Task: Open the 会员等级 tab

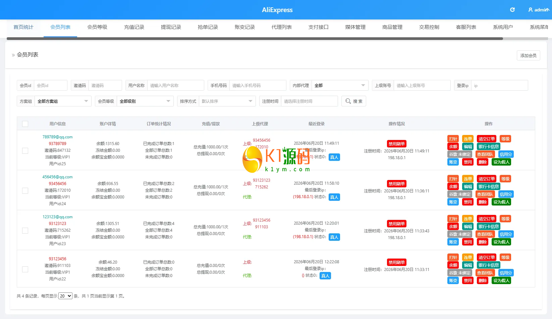Action: click(x=97, y=27)
